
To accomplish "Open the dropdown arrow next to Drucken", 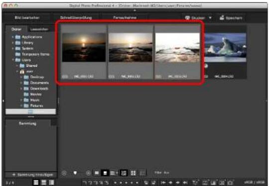I will (x=210, y=17).
